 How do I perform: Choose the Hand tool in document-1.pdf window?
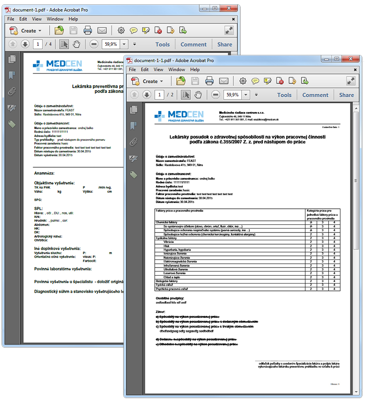76,44
